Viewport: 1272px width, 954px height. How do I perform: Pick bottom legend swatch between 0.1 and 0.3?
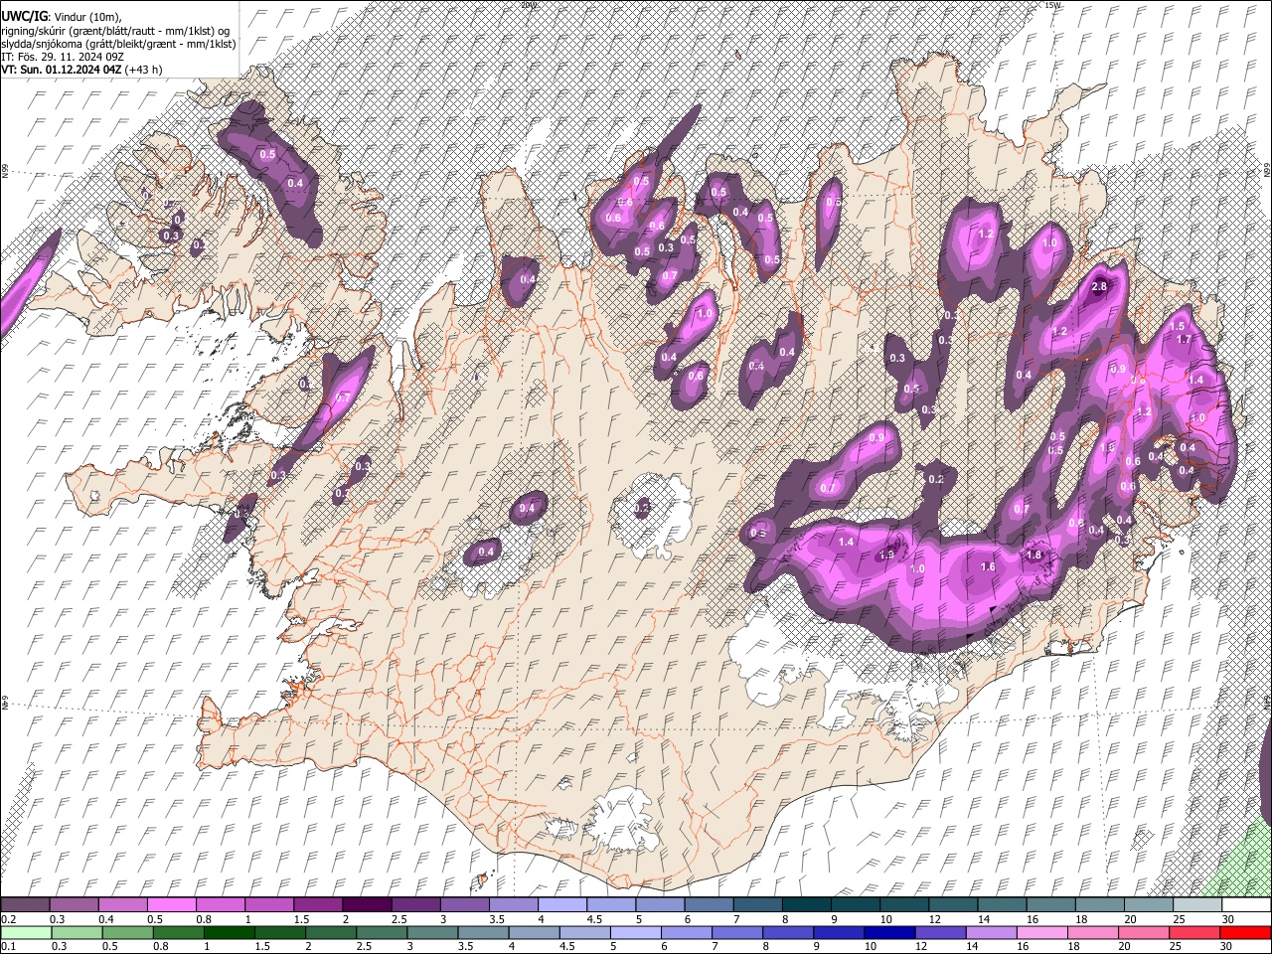[x=25, y=932]
